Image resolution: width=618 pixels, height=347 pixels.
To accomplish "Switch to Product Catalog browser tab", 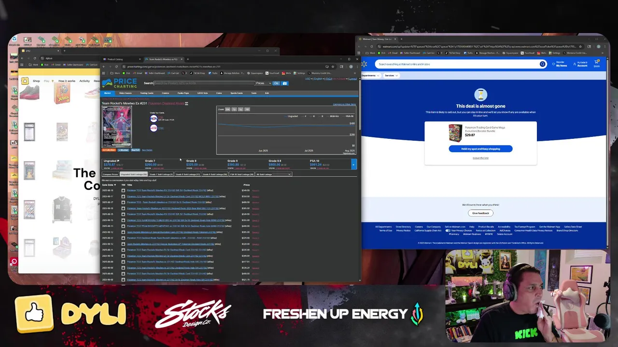I will [121, 59].
